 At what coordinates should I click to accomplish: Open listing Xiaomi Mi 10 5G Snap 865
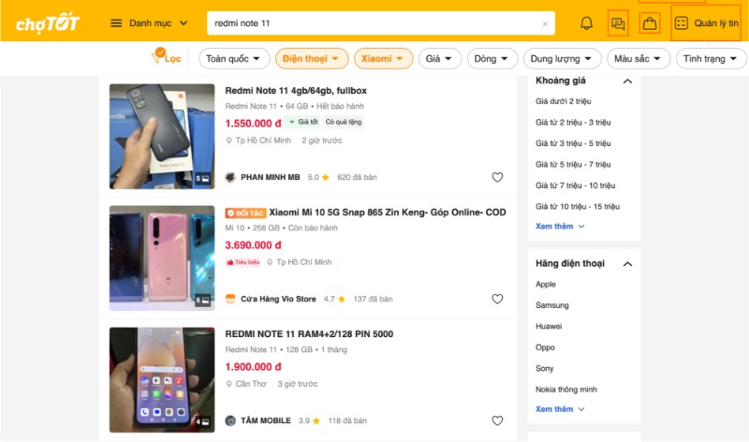point(388,213)
